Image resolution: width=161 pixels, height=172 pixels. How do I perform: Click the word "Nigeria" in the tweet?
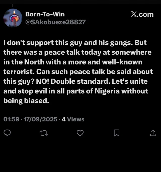pos(107,91)
